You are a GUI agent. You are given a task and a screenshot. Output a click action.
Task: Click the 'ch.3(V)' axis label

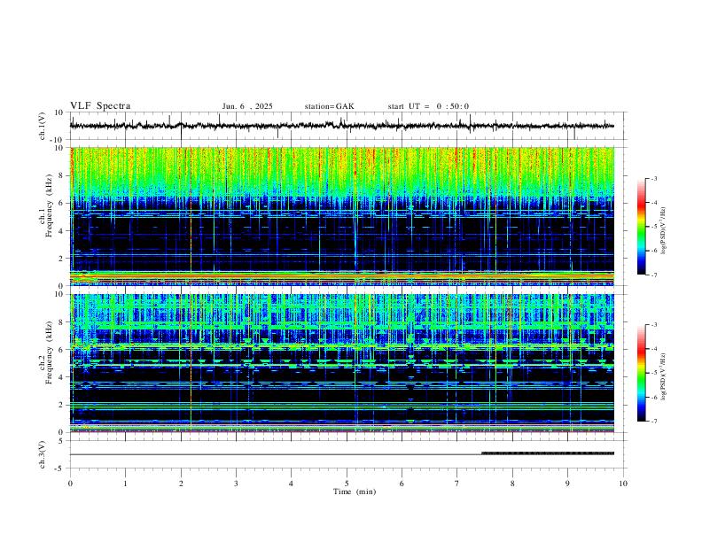43,454
